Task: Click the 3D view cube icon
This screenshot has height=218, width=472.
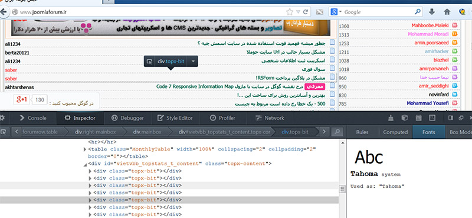Action: (x=405, y=118)
